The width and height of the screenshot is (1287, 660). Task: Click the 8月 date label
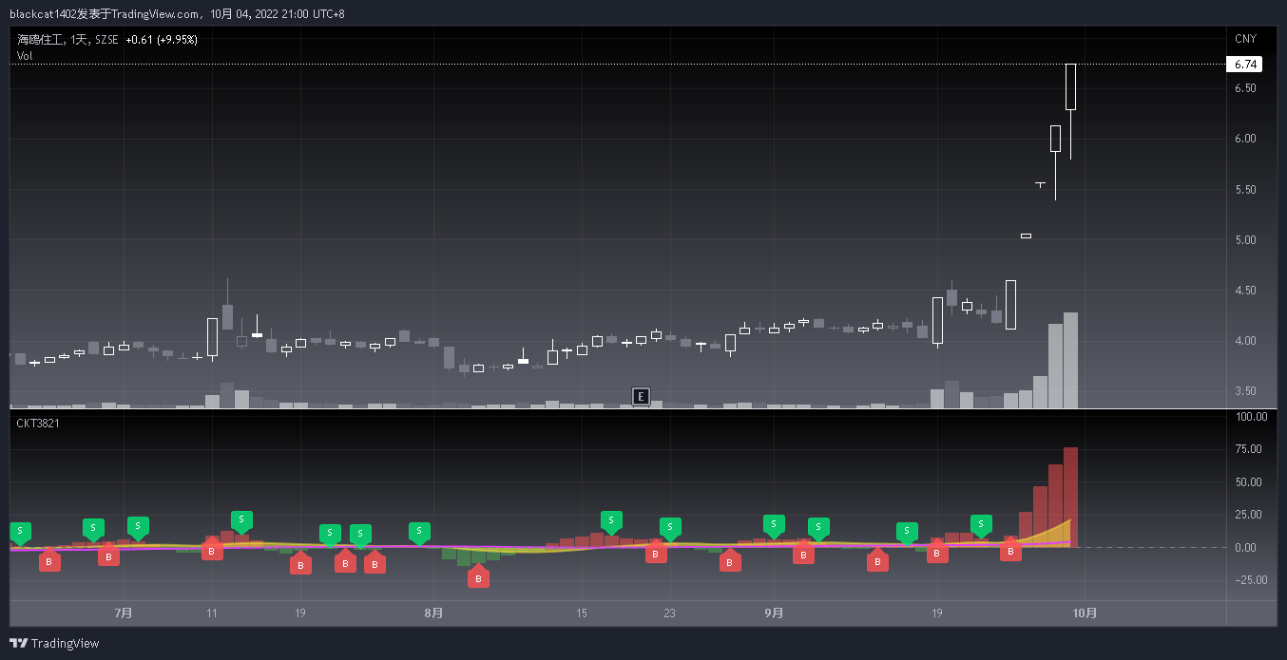[x=433, y=613]
